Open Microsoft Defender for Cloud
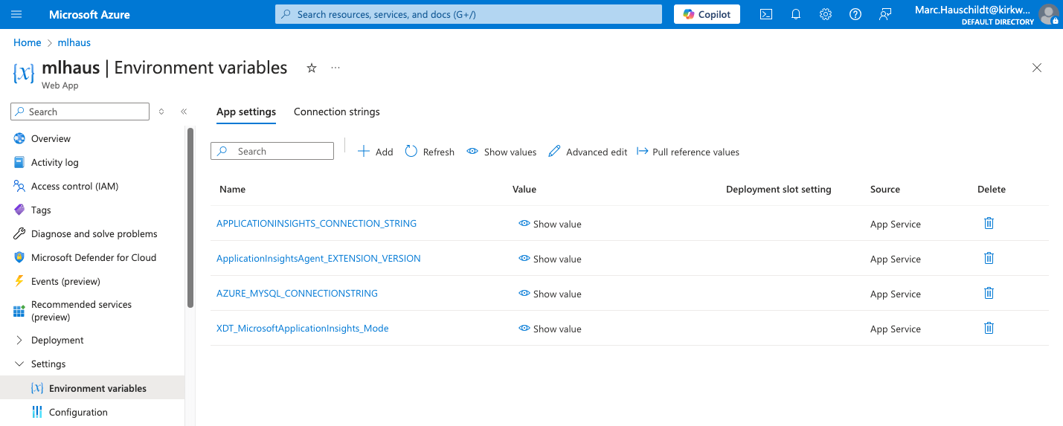The height and width of the screenshot is (426, 1063). [x=94, y=257]
